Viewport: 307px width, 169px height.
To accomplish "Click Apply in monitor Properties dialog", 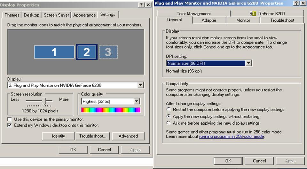I will click(x=290, y=161).
